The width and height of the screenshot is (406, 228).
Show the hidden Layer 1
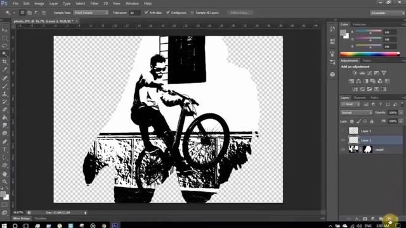[343, 131]
